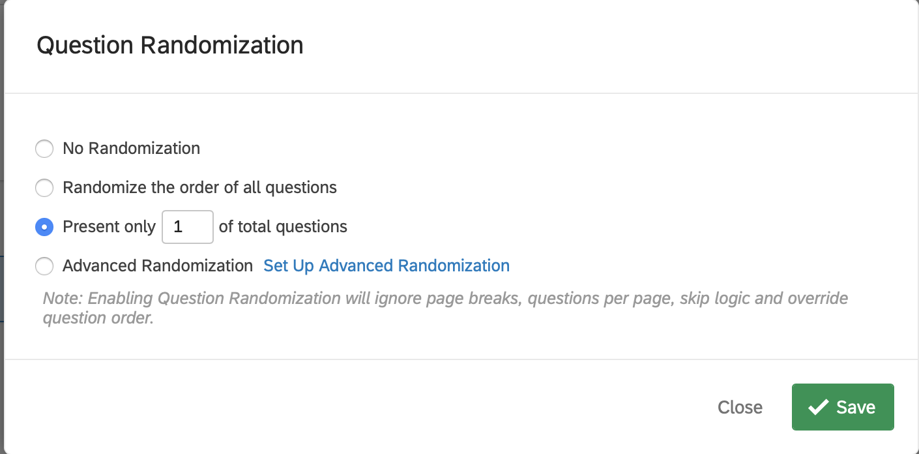
Task: Choose the randomize order of all questions radio
Action: (44, 189)
